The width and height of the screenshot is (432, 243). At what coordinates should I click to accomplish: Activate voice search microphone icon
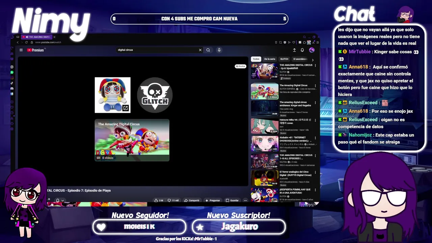219,50
